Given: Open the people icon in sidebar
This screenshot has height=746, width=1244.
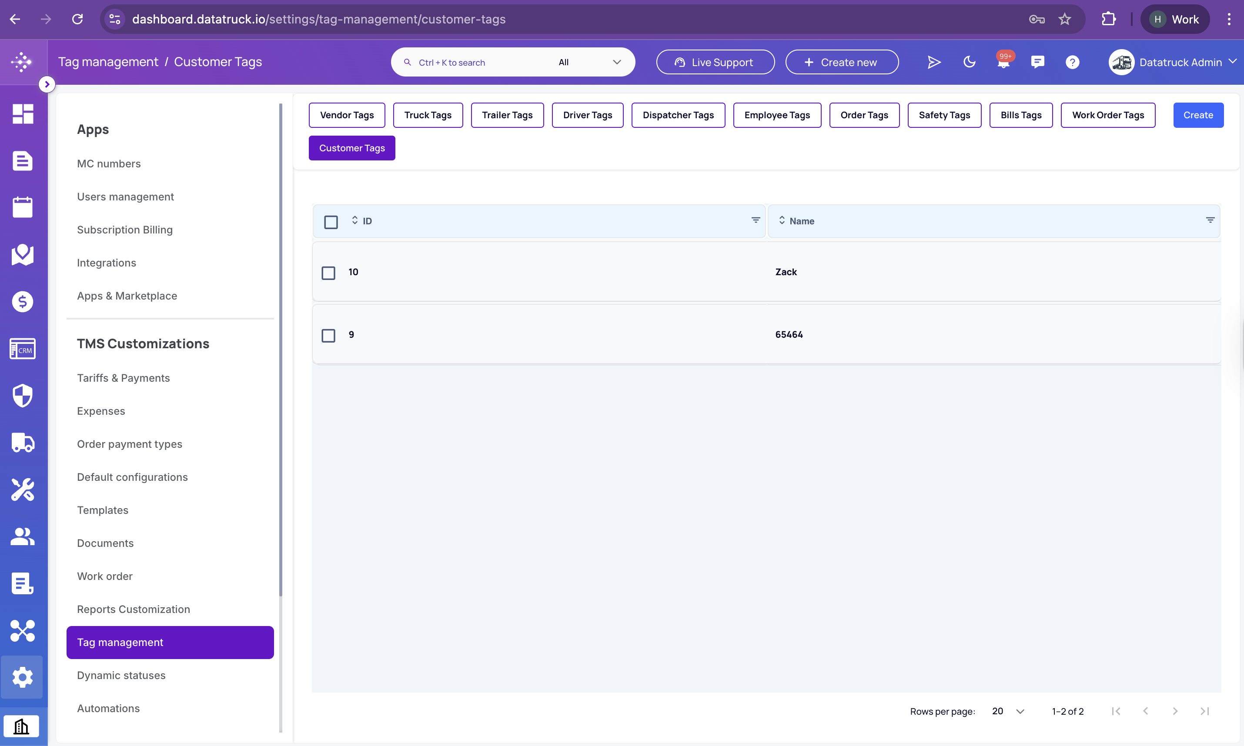Looking at the screenshot, I should point(23,536).
